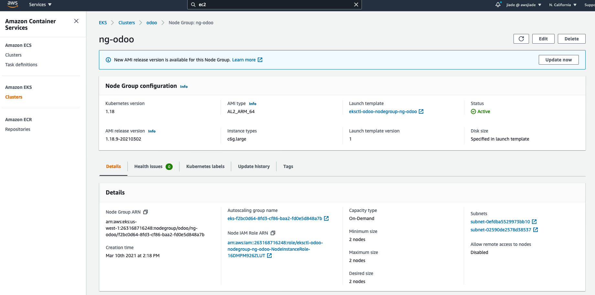Click the Update now button
Screen dimensions: 595x295
point(558,60)
